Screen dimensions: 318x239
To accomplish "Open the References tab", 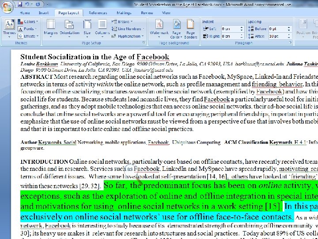I will [x=98, y=13].
